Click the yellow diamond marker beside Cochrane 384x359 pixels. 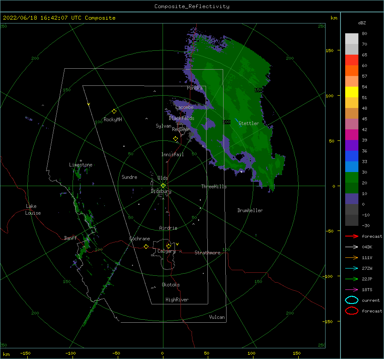click(x=146, y=247)
